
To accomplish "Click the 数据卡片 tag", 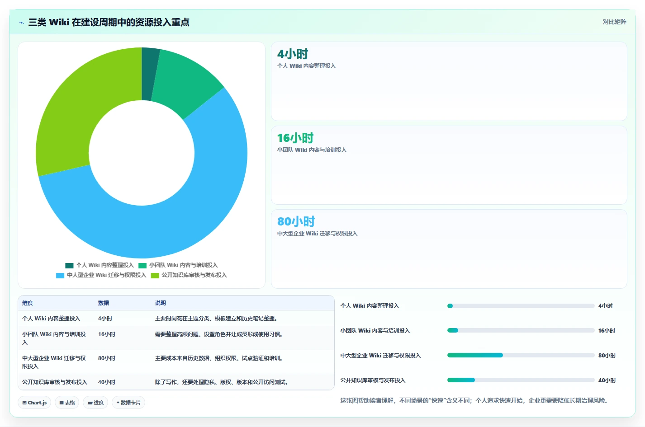I will 128,403.
